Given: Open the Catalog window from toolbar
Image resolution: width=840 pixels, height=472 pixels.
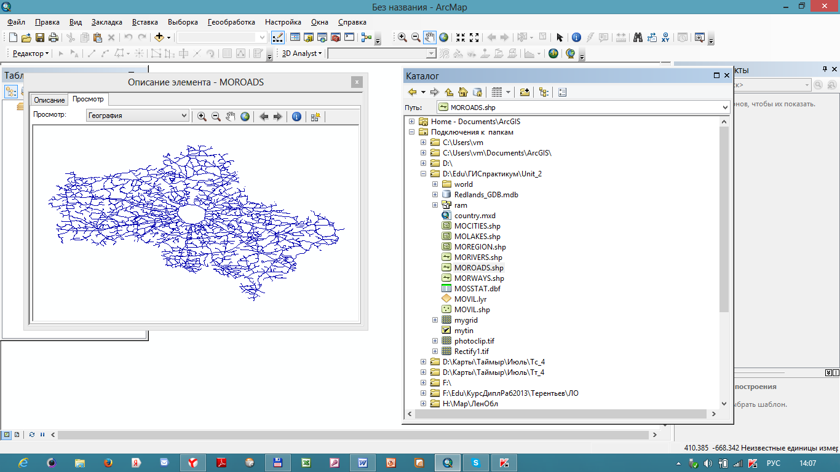Looking at the screenshot, I should pyautogui.click(x=308, y=37).
